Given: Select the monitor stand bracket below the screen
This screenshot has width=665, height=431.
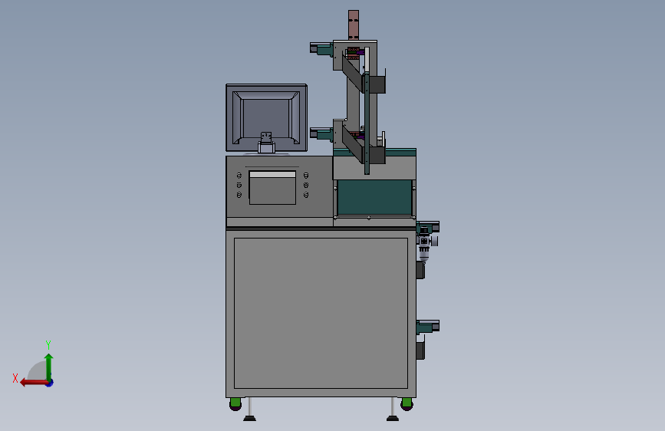Looking at the screenshot, I should pyautogui.click(x=266, y=143).
